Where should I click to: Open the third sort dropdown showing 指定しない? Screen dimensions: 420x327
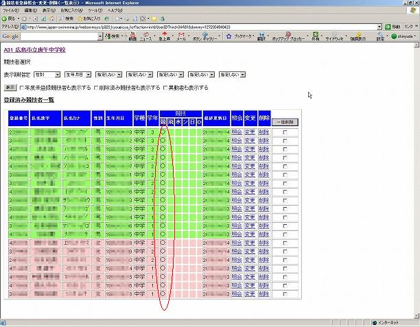(108, 75)
